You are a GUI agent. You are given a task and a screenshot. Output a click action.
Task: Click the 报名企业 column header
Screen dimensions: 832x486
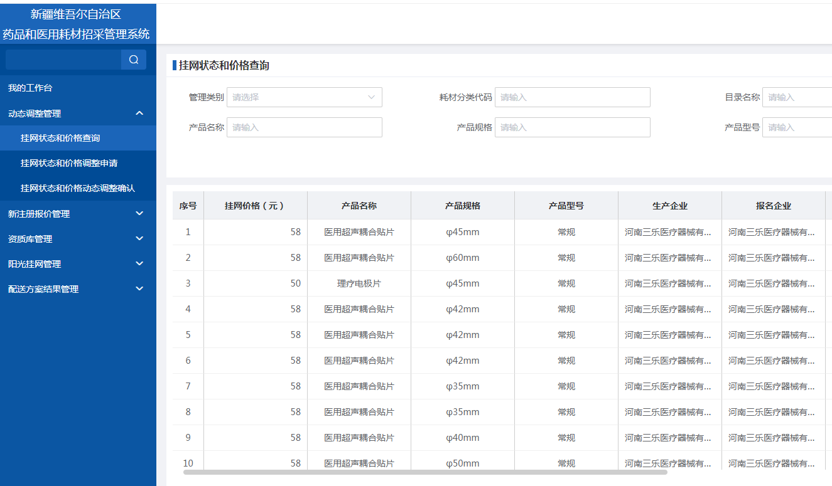(x=774, y=206)
